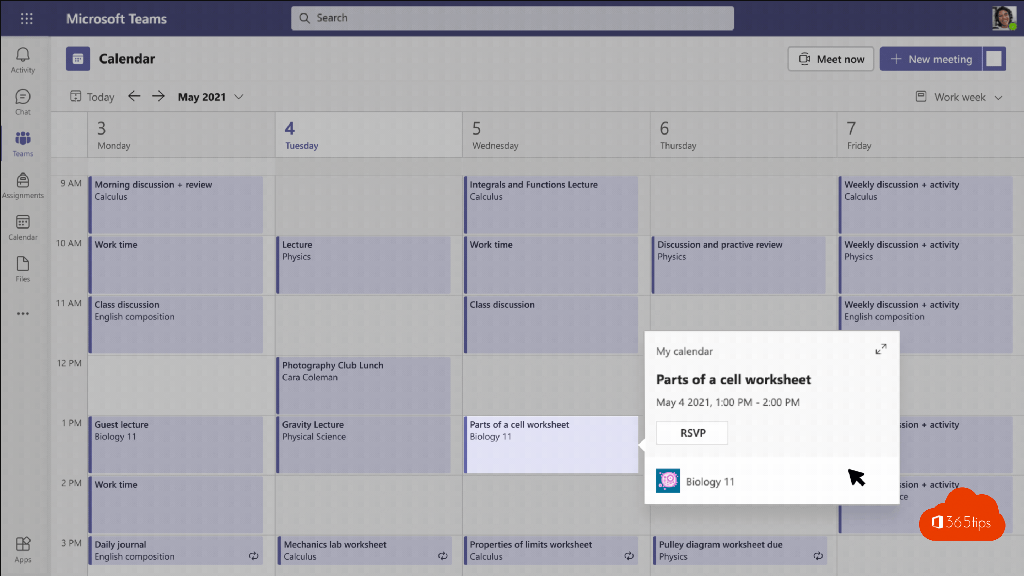
Task: Click recurrence icon on Properties of limits worksheet
Action: pos(629,556)
